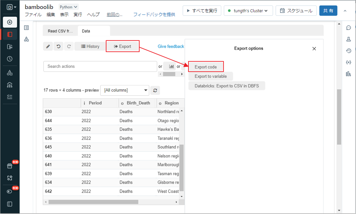Click the Give feedback link

pyautogui.click(x=171, y=46)
